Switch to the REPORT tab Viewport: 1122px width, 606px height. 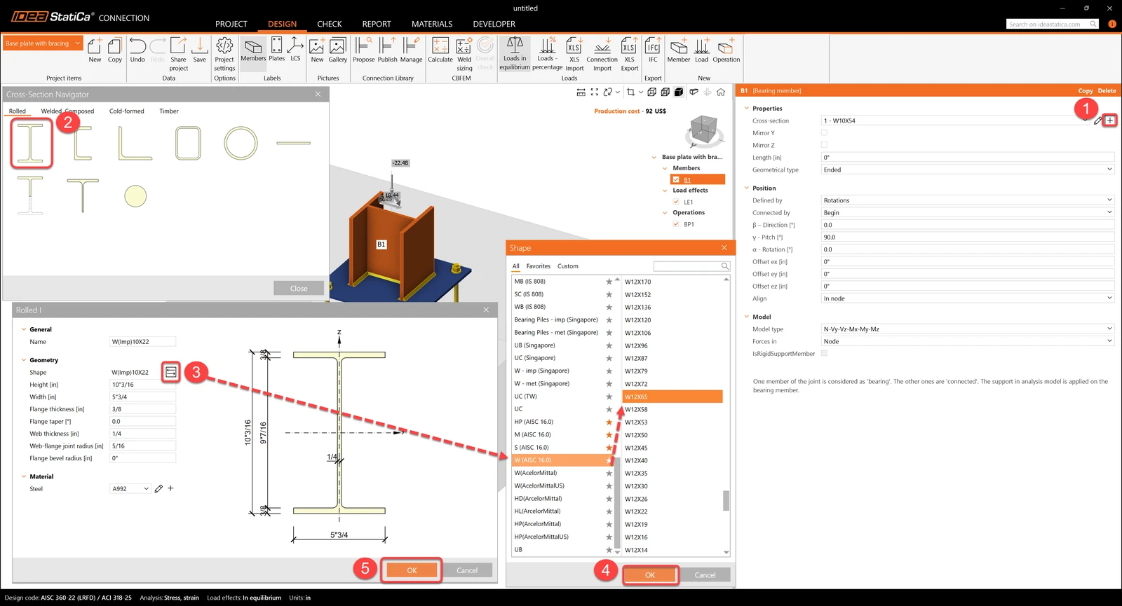click(x=377, y=24)
